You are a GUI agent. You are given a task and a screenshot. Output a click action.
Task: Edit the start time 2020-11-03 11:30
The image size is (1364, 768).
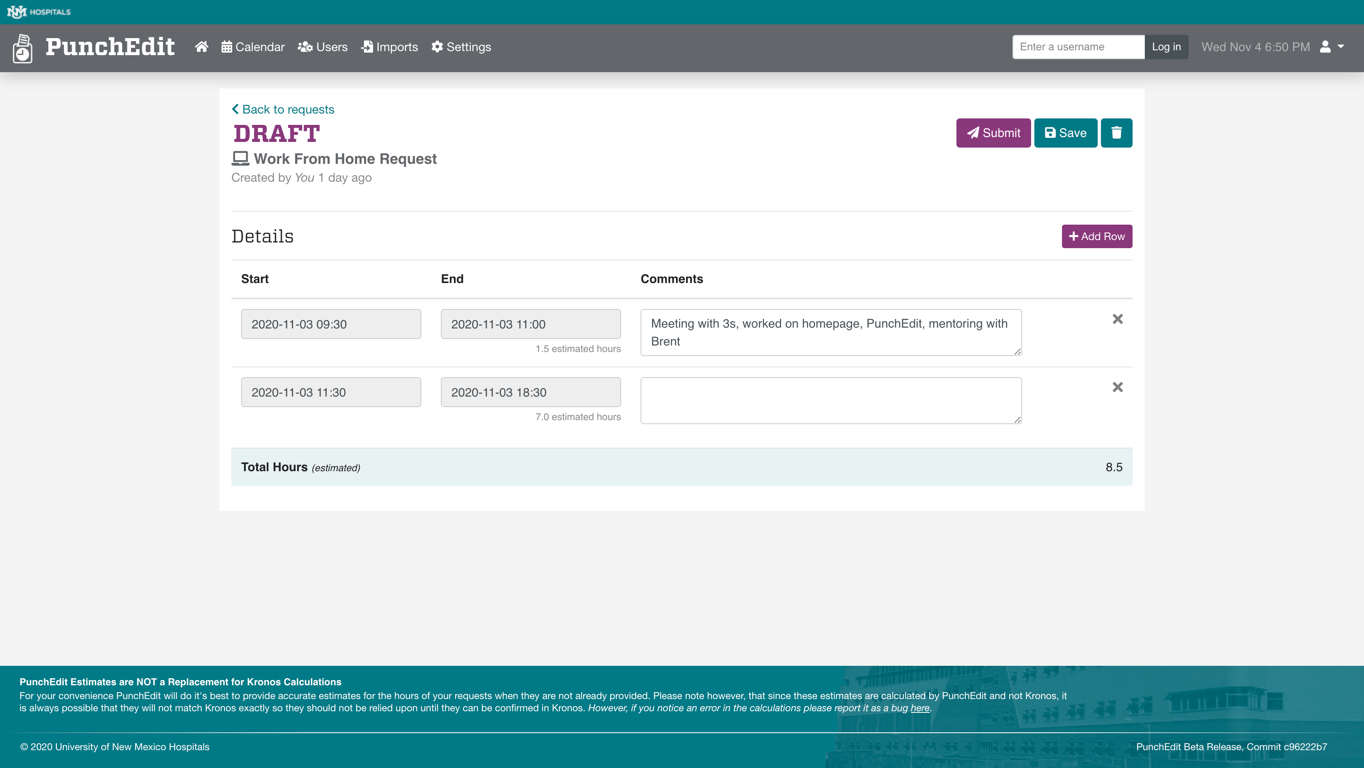331,393
